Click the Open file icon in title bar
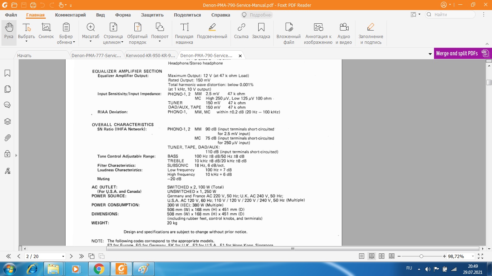Viewport: 492px width, 276px height. 14,5
